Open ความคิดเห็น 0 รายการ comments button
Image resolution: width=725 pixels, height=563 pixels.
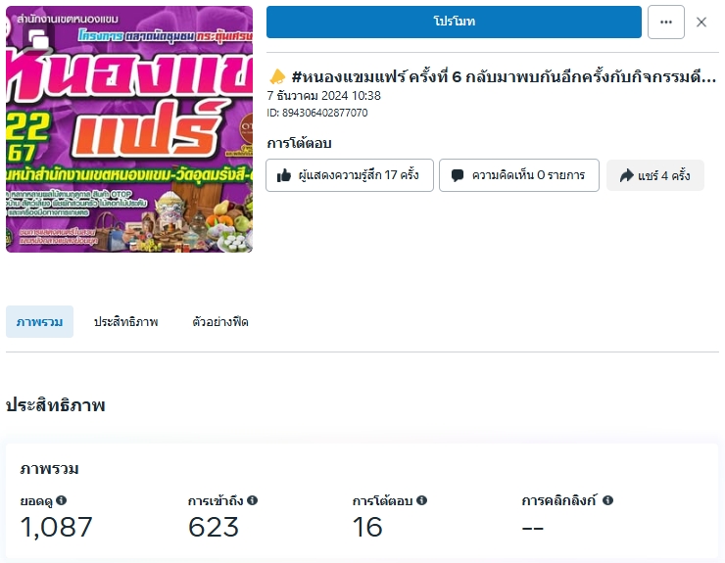[519, 175]
